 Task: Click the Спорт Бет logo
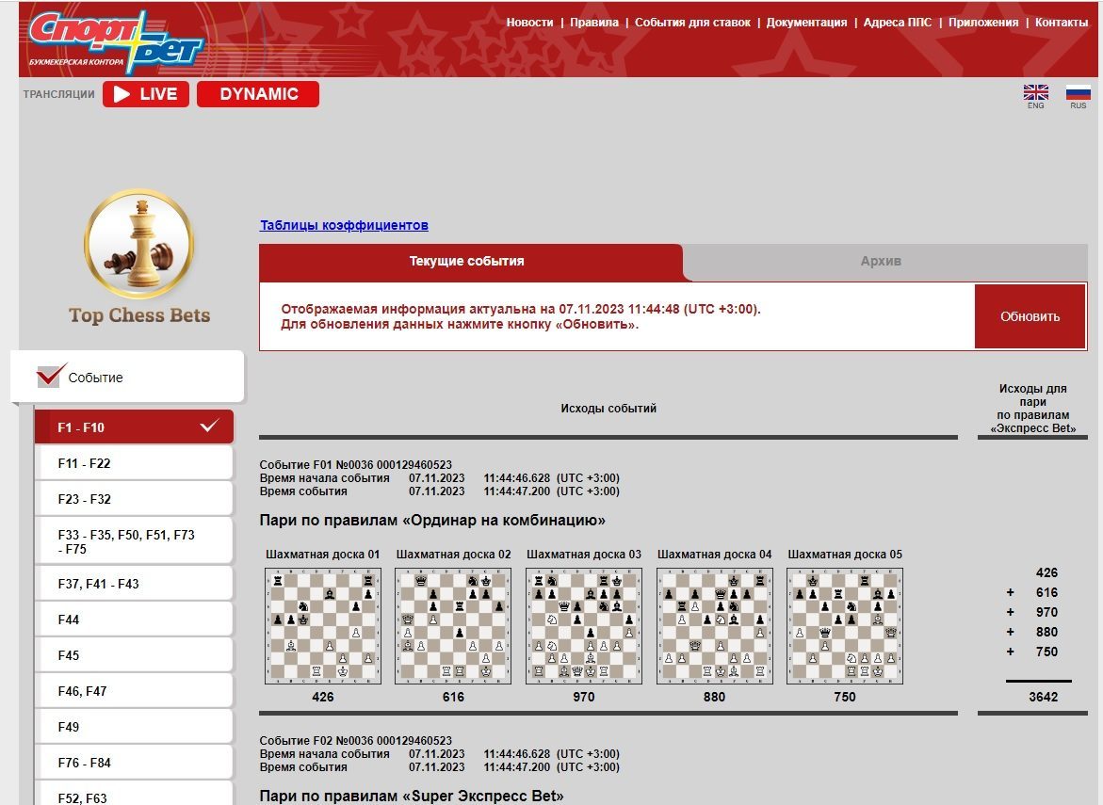(116, 40)
